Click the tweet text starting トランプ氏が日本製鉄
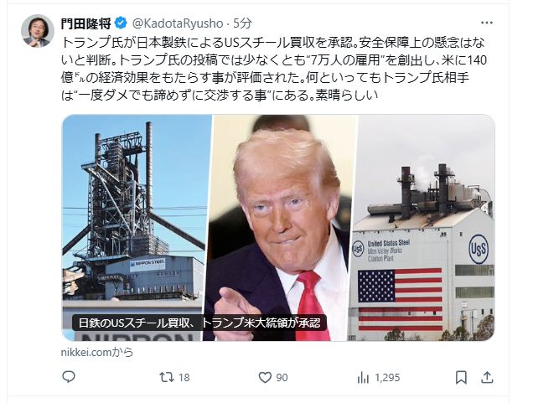The height and width of the screenshot is (403, 533). pyautogui.click(x=274, y=69)
